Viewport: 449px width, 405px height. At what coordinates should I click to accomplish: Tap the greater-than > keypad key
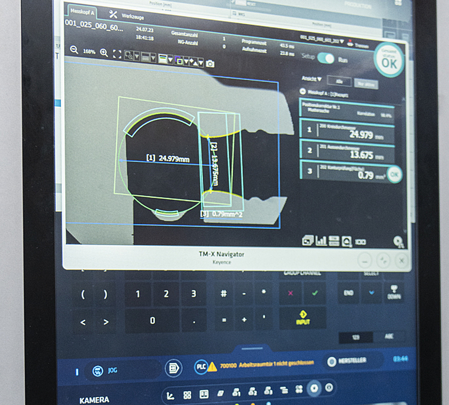click(106, 322)
